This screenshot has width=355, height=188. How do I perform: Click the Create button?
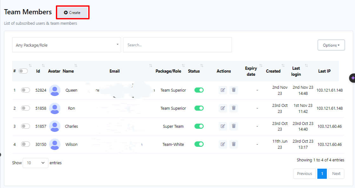[72, 13]
